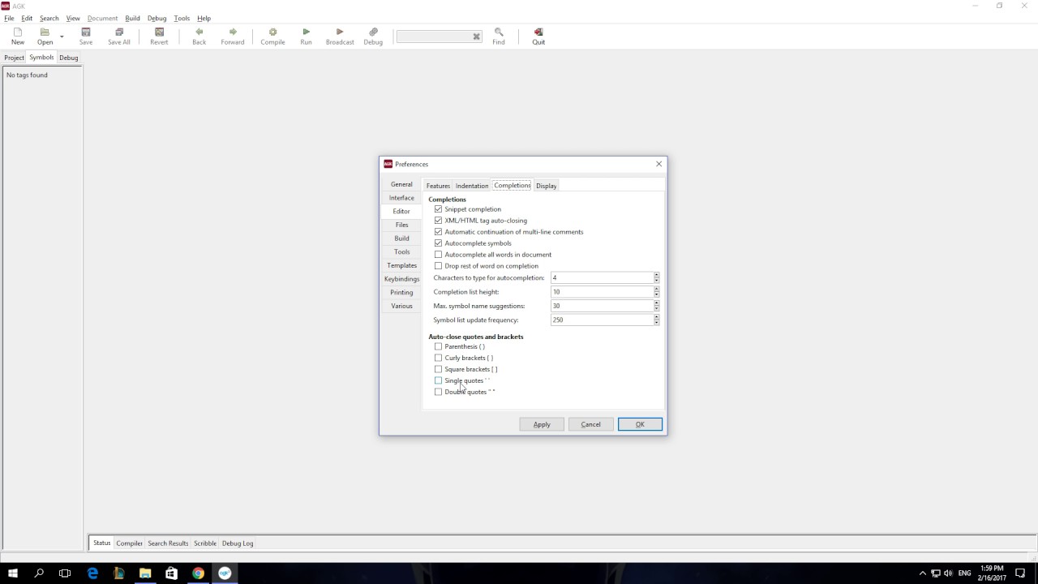
Task: Click stepper arrows for Symbol list update frequency
Action: click(x=657, y=320)
